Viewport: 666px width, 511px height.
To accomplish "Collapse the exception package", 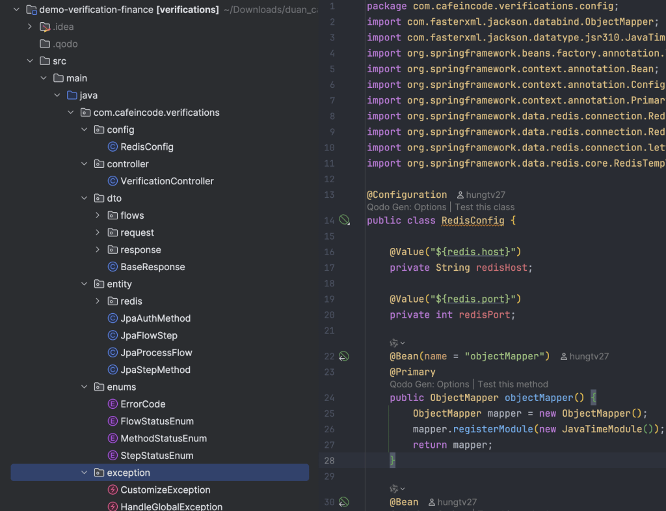I will [84, 473].
